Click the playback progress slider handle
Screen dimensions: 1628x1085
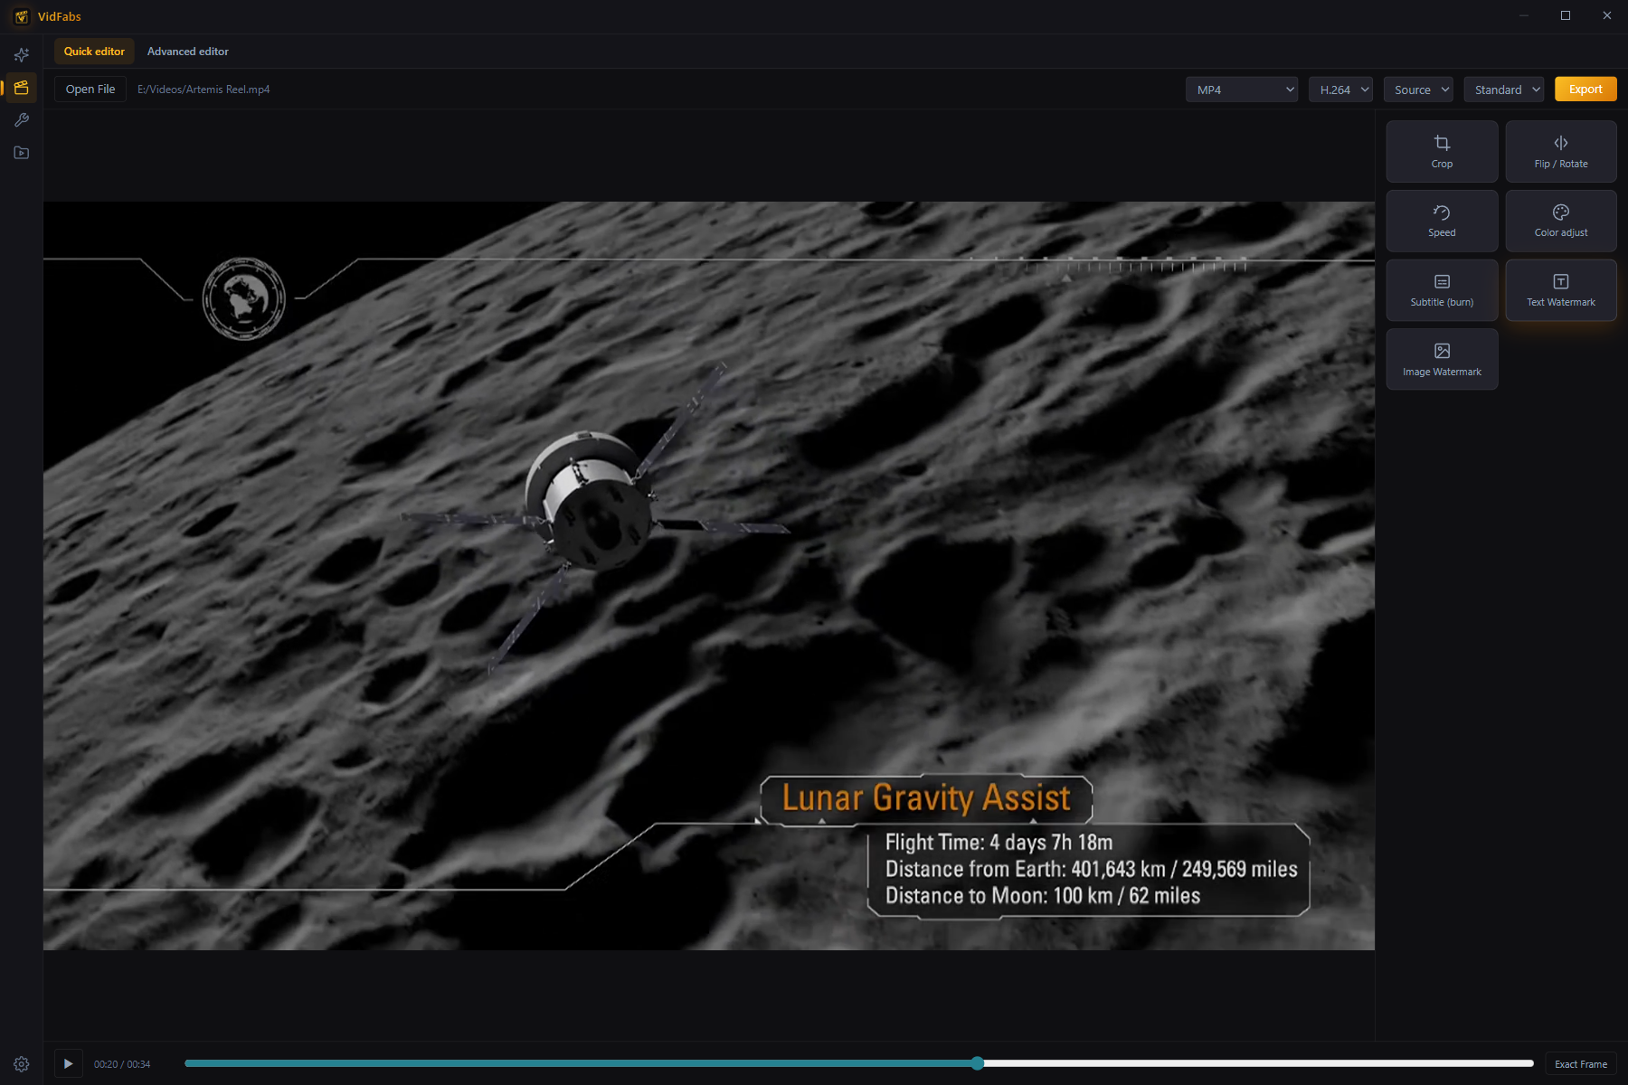pyautogui.click(x=978, y=1063)
